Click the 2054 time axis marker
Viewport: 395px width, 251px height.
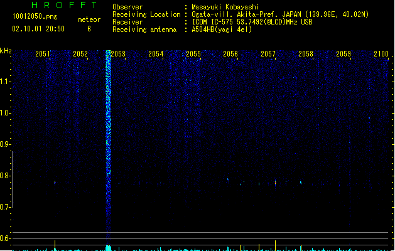(156, 53)
